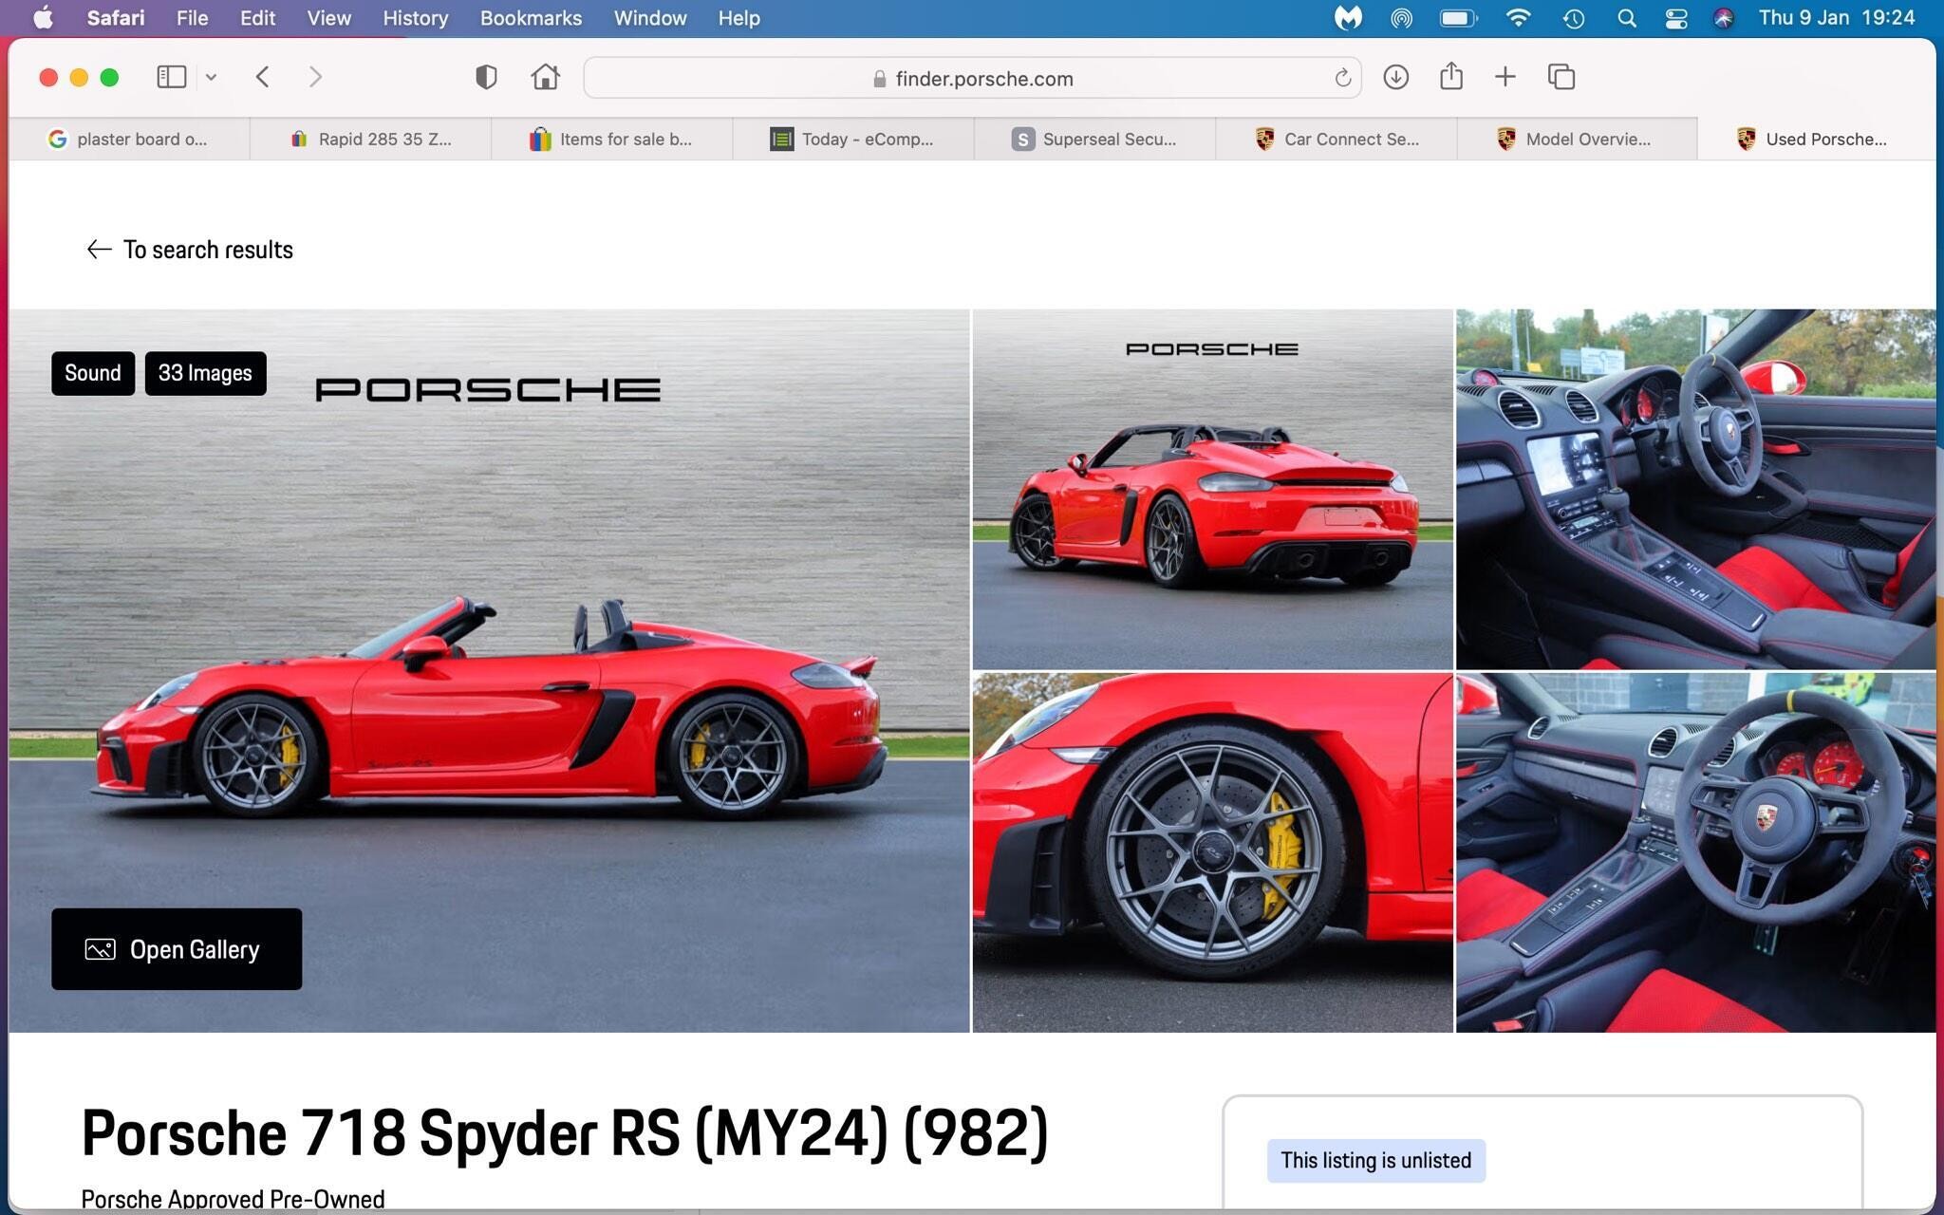The width and height of the screenshot is (1944, 1215).
Task: Switch to the 'Rapid 285 35 Z...' tab
Action: [371, 139]
